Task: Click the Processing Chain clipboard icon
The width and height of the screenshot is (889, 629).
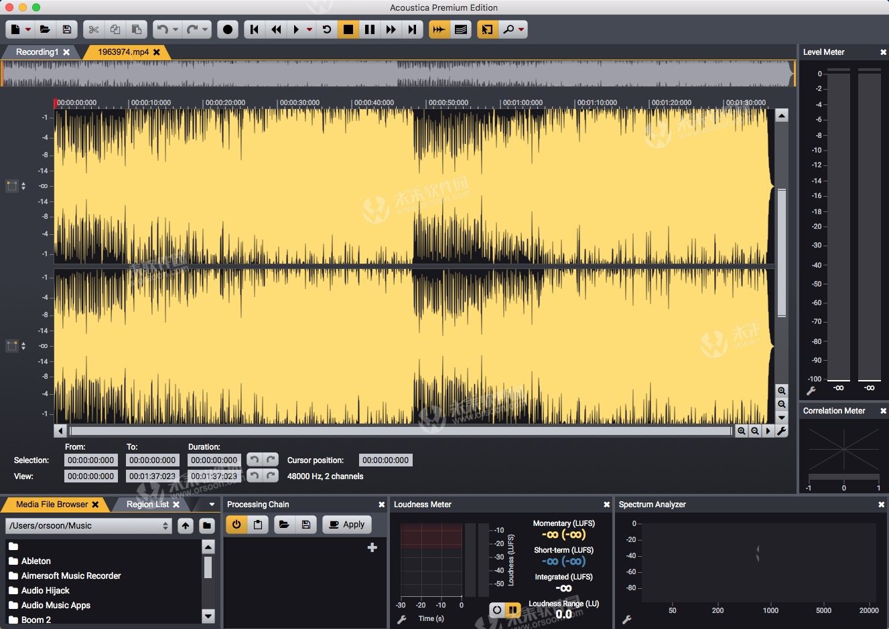Action: pos(258,525)
